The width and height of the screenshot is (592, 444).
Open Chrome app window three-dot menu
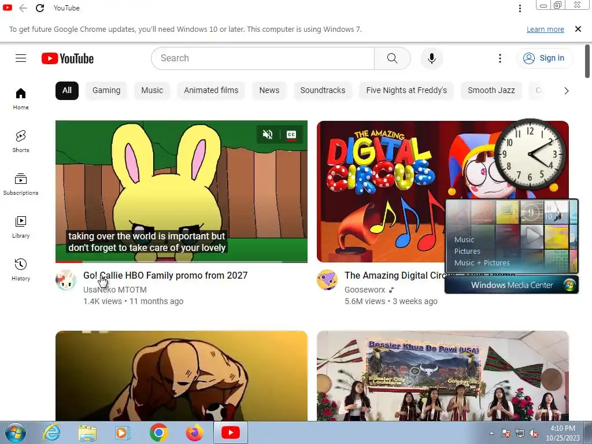coord(520,8)
